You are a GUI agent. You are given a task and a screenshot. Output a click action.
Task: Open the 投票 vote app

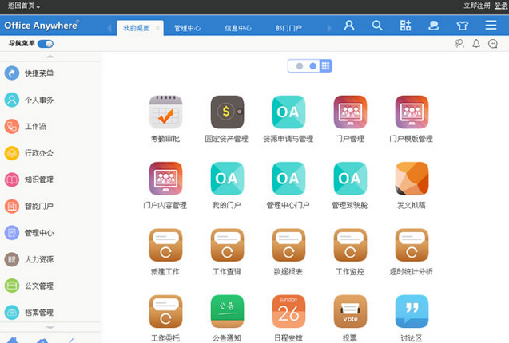tap(350, 311)
